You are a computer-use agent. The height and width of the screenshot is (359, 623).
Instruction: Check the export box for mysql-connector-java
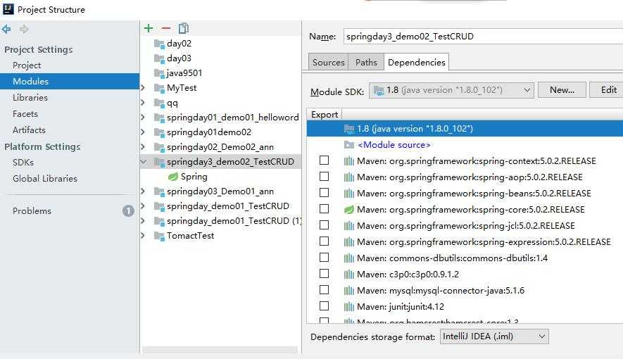point(325,290)
